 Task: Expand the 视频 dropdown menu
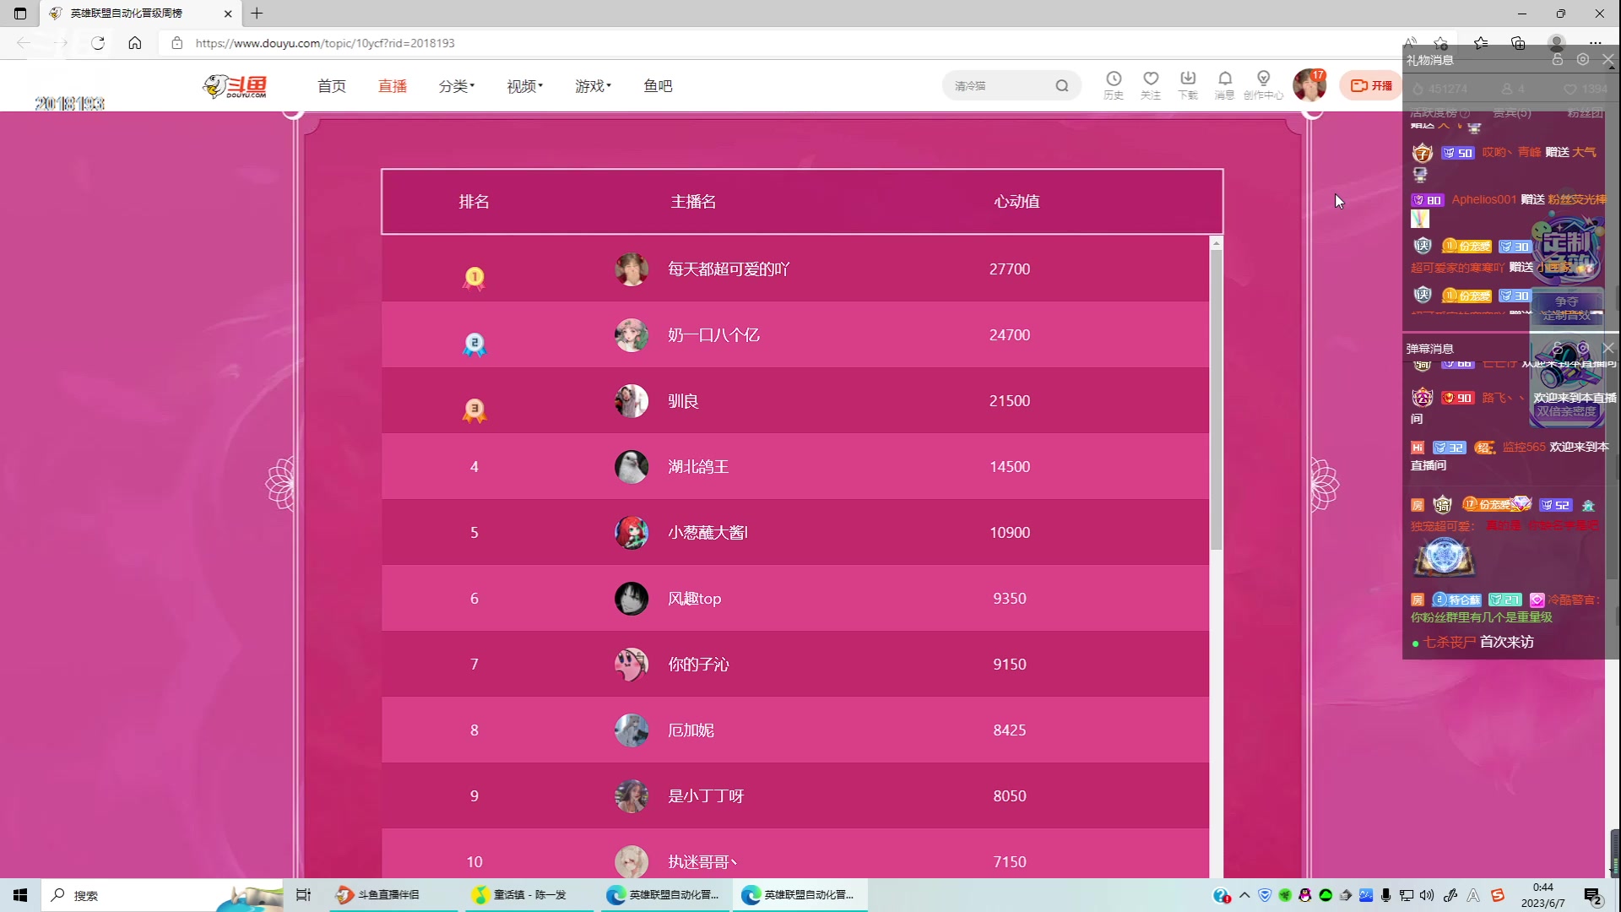(525, 86)
